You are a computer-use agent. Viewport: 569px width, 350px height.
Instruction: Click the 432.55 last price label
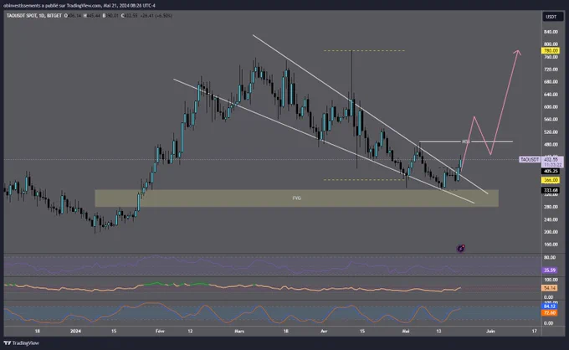(551, 160)
